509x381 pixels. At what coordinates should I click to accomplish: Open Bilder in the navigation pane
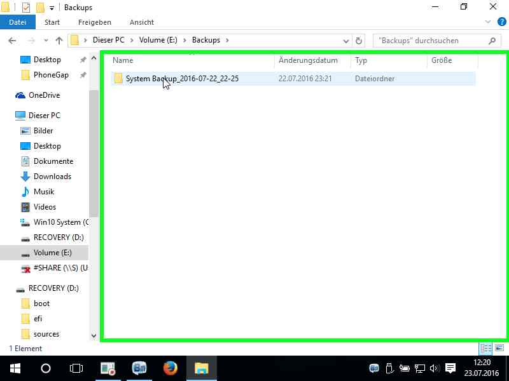(43, 131)
